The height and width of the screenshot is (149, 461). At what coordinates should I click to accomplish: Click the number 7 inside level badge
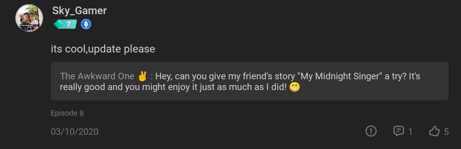[x=69, y=25]
